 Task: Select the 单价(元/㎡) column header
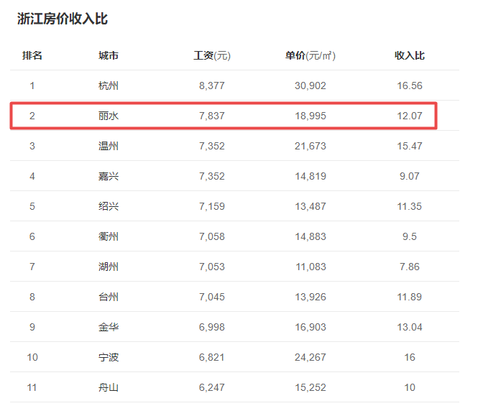point(311,55)
